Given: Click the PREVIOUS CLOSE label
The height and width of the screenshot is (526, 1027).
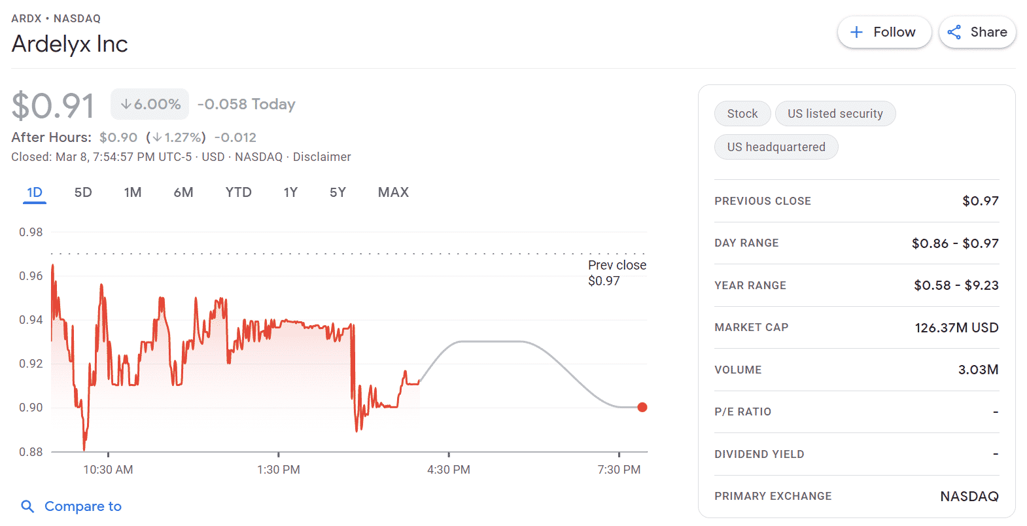Looking at the screenshot, I should 763,201.
